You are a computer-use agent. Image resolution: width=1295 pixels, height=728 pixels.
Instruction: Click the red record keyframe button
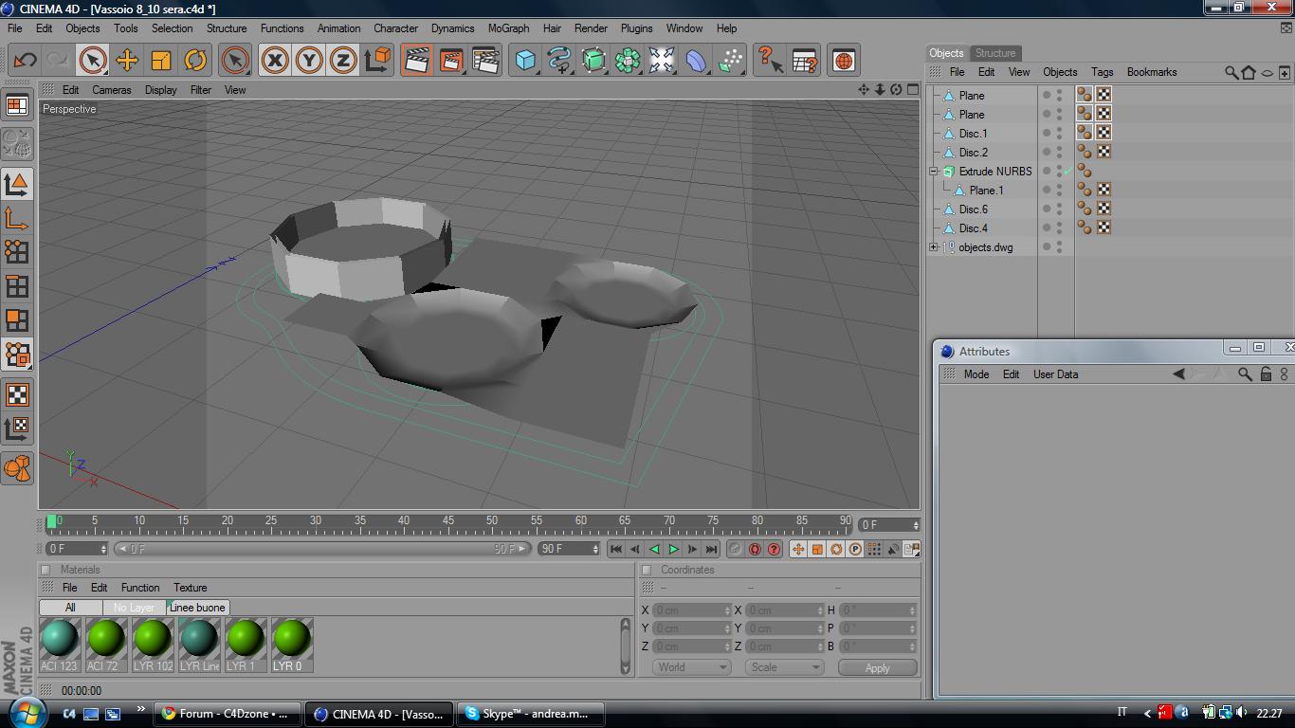point(736,549)
